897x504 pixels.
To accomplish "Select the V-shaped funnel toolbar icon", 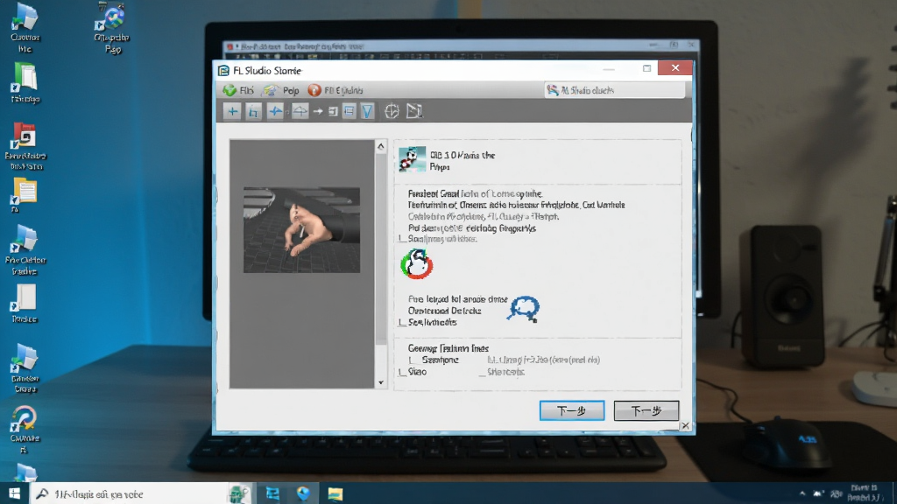I will 367,111.
